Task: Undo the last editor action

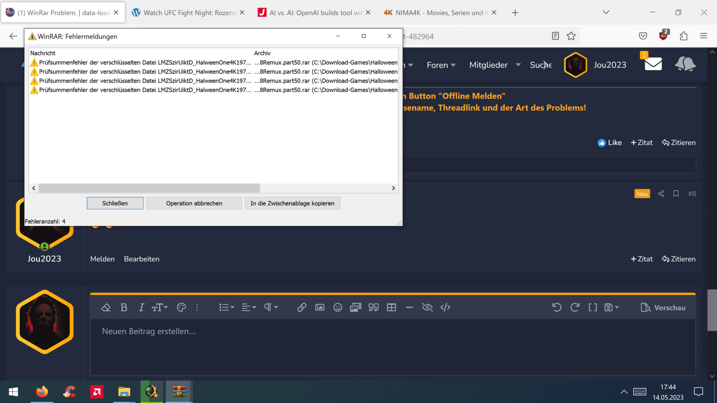Action: coord(557,307)
